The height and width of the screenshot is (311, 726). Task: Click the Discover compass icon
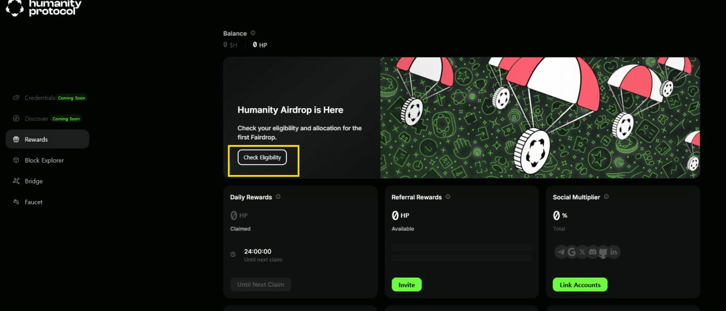point(16,118)
